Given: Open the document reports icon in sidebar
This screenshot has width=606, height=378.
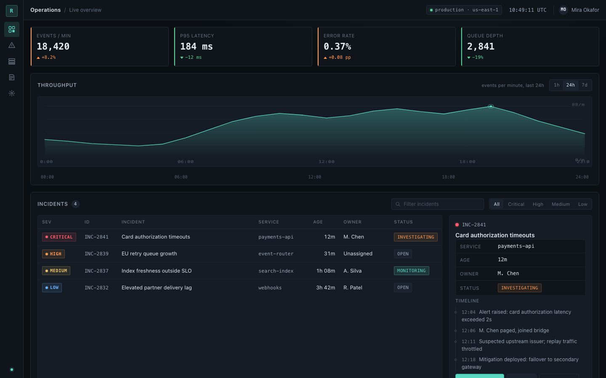Looking at the screenshot, I should tap(12, 77).
